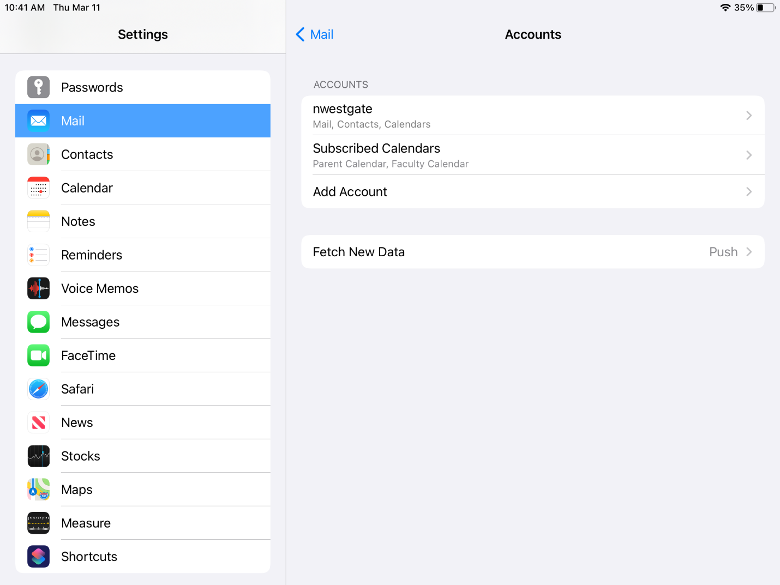
Task: Tap the Add Account chevron
Action: [x=749, y=191]
